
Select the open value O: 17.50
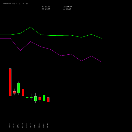pos(46,9)
